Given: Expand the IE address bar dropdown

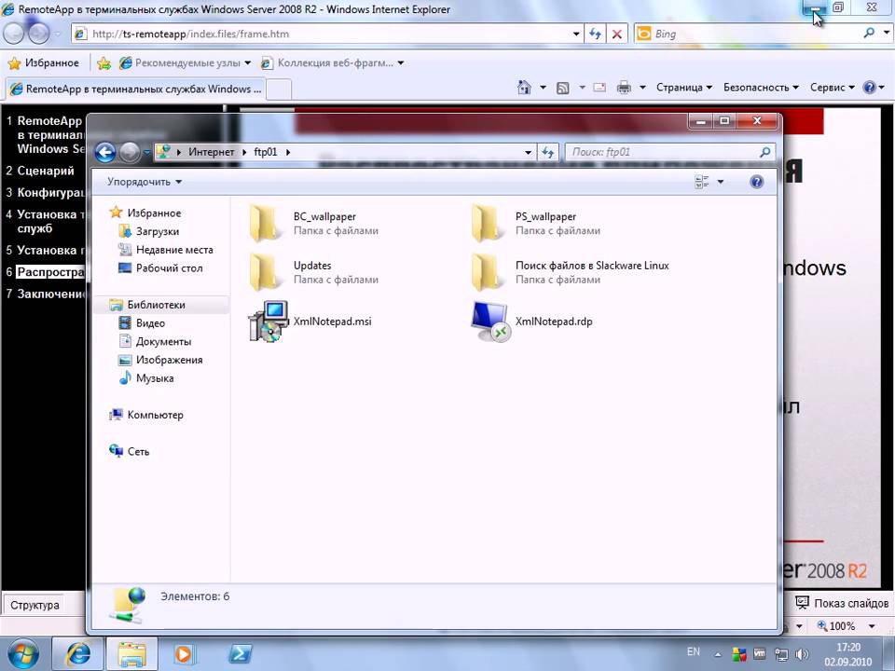Looking at the screenshot, I should click(576, 34).
